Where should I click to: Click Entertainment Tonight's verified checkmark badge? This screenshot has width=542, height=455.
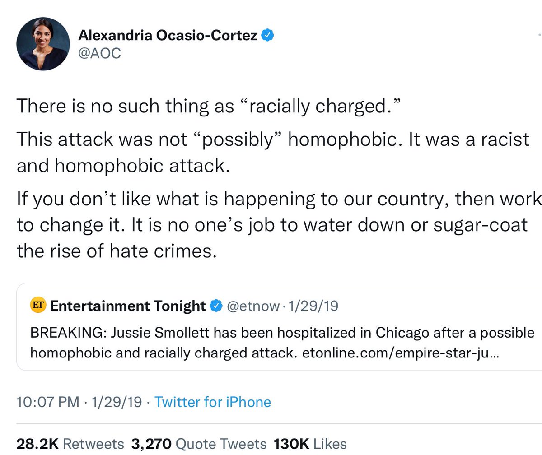(x=216, y=306)
